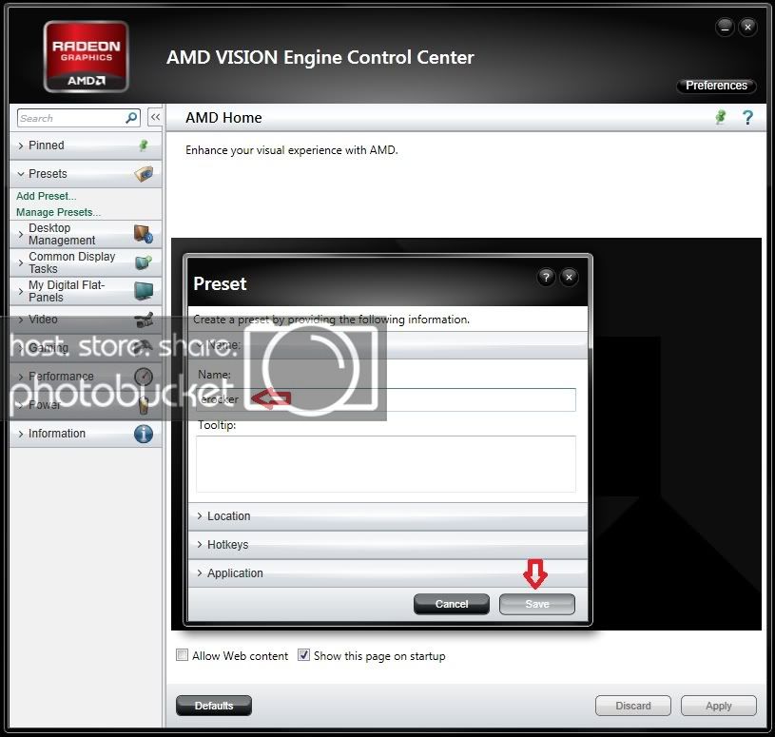
Task: Close the AMD VISION Engine Control Center
Action: [x=747, y=28]
